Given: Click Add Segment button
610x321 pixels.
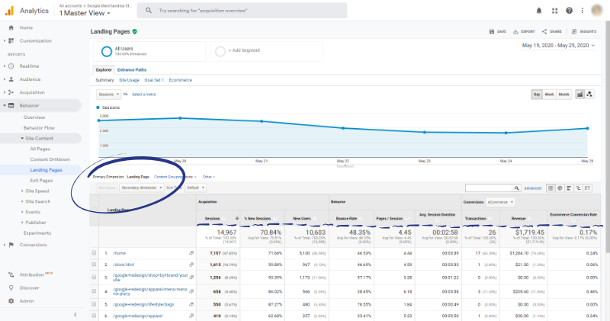Looking at the screenshot, I should click(266, 51).
